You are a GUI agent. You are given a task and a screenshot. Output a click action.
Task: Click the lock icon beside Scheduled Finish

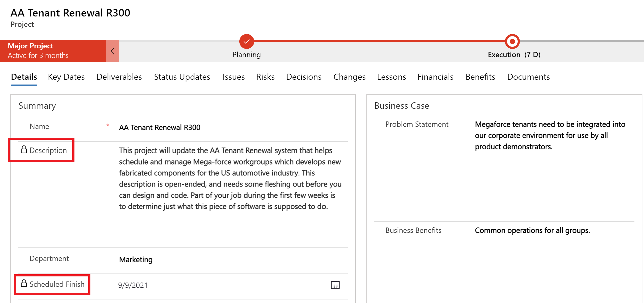24,284
